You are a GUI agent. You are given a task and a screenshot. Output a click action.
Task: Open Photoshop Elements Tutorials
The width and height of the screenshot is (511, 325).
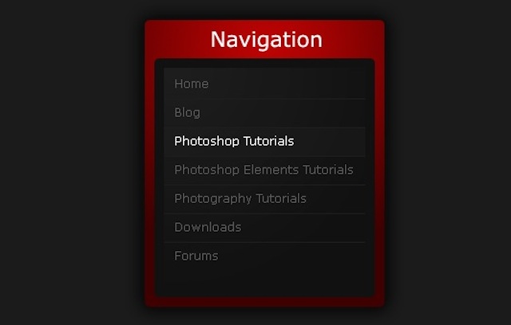(x=263, y=170)
